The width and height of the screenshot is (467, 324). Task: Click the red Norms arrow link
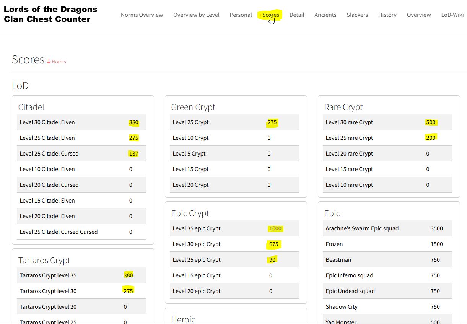pos(57,62)
